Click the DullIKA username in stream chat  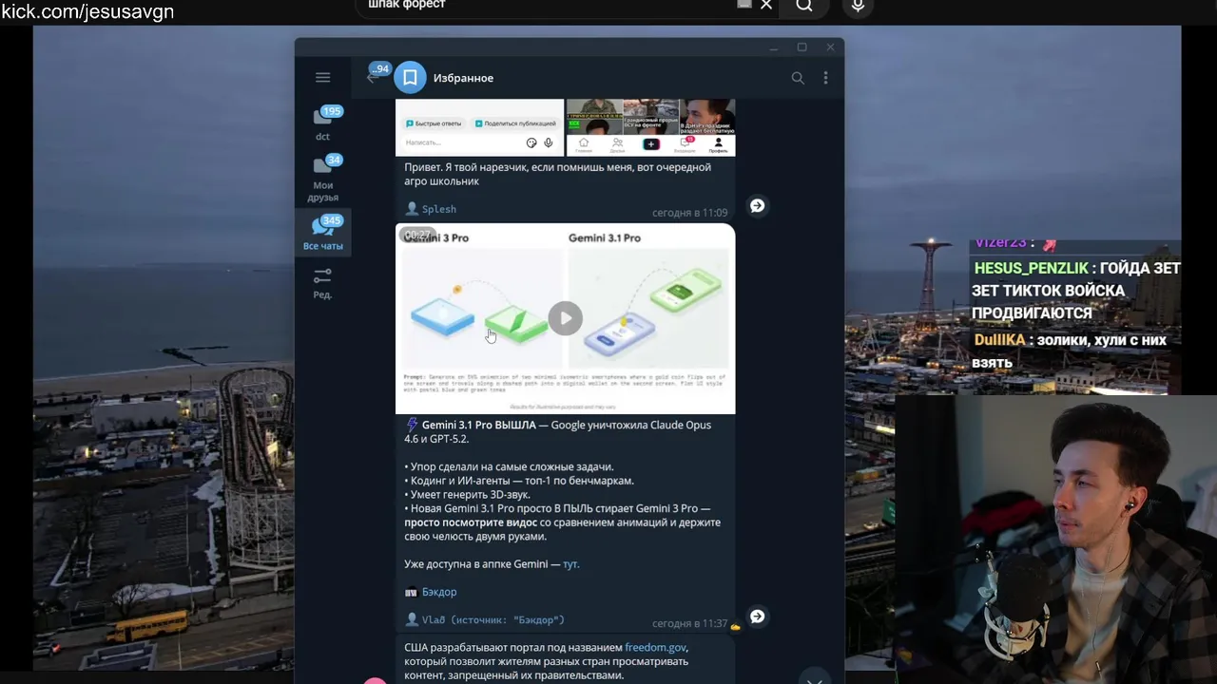[x=999, y=340]
